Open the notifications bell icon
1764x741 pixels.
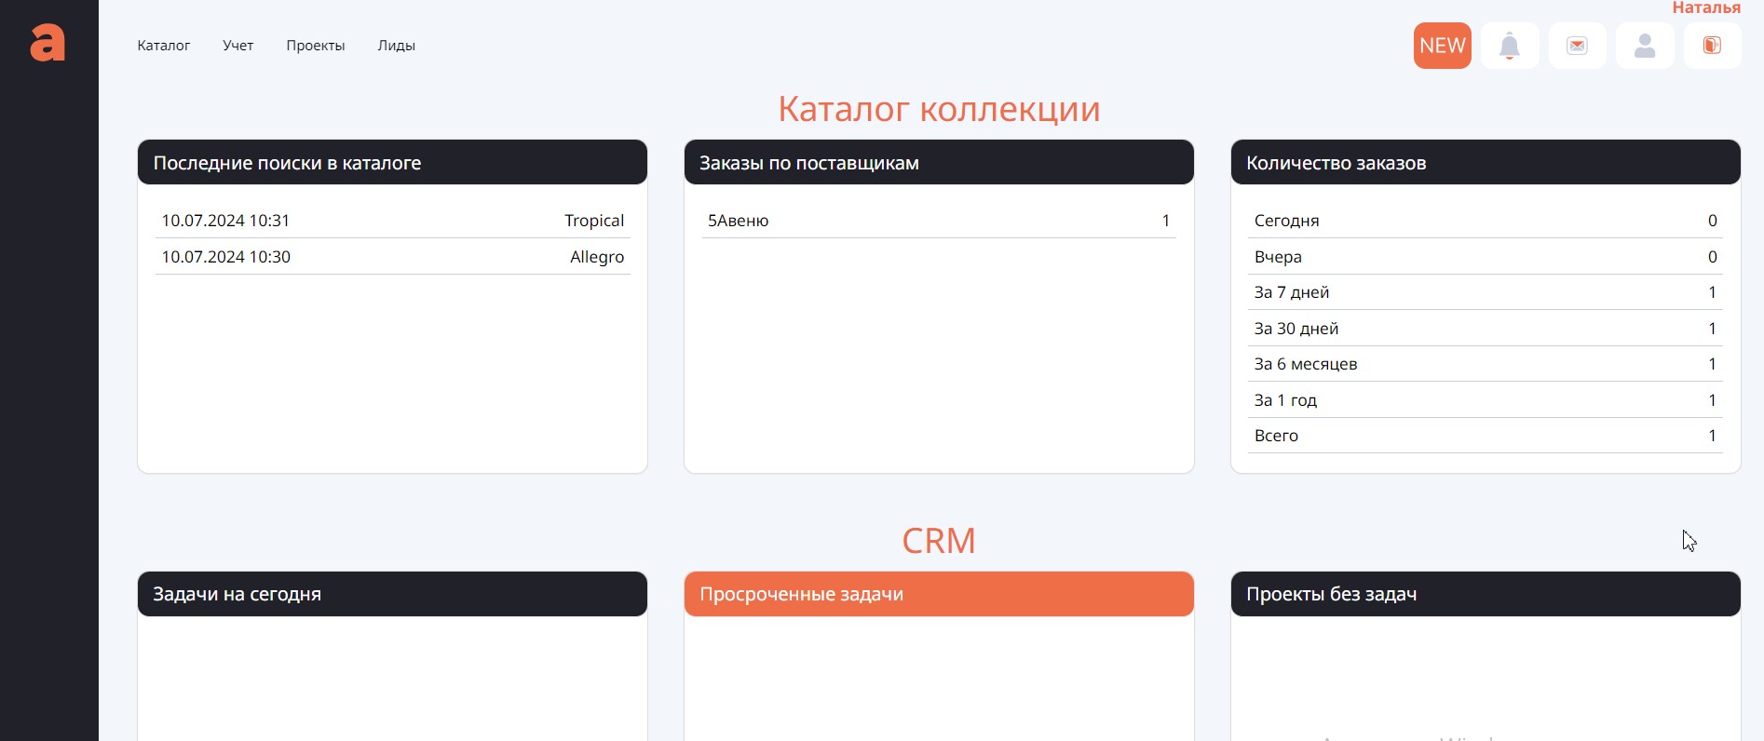1510,46
